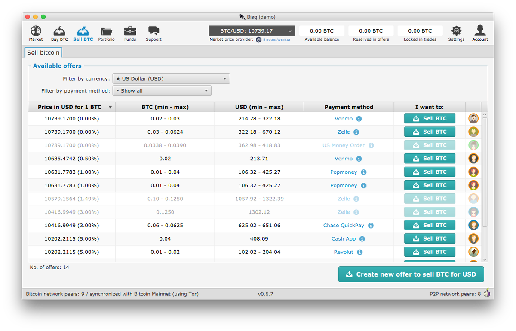The width and height of the screenshot is (516, 331).
Task: Click peer avatar in Zelle 322.18 row
Action: click(x=473, y=132)
